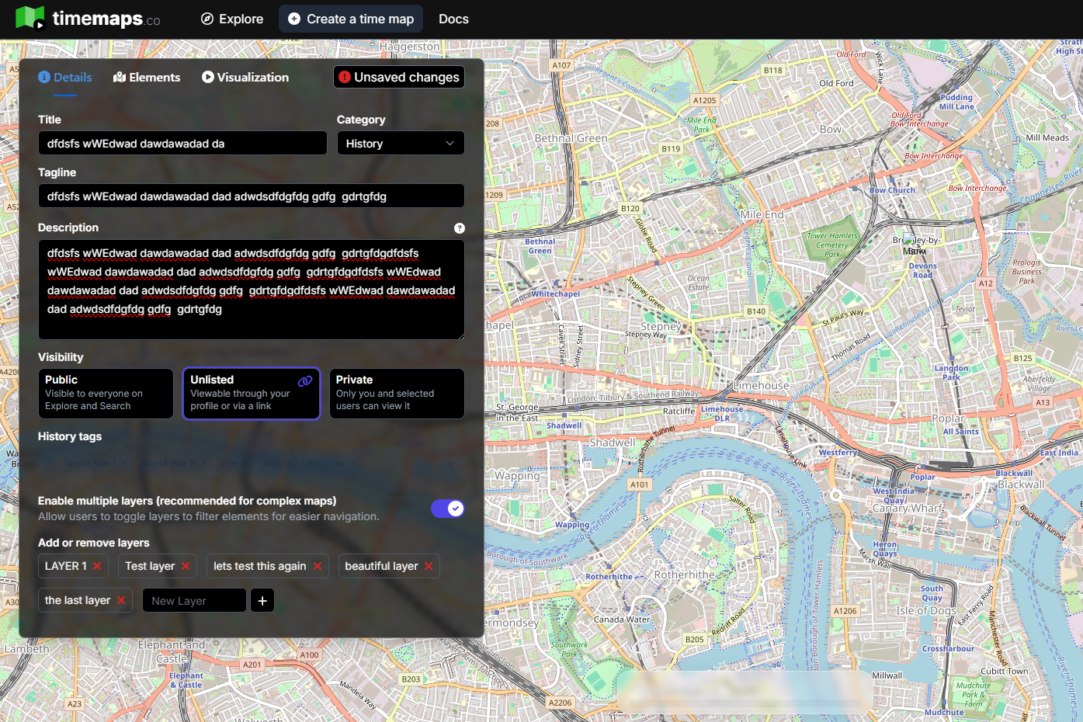Click the map icon beside Elements
The image size is (1083, 722).
[120, 77]
